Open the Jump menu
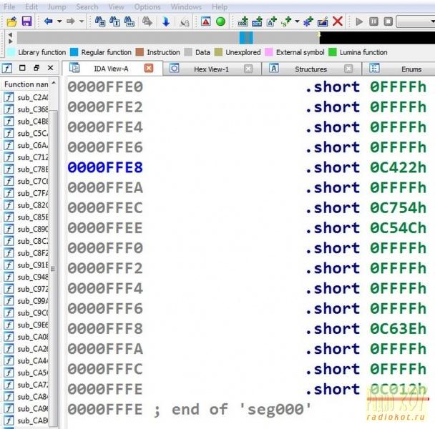This screenshot has height=429, width=435. point(57,6)
